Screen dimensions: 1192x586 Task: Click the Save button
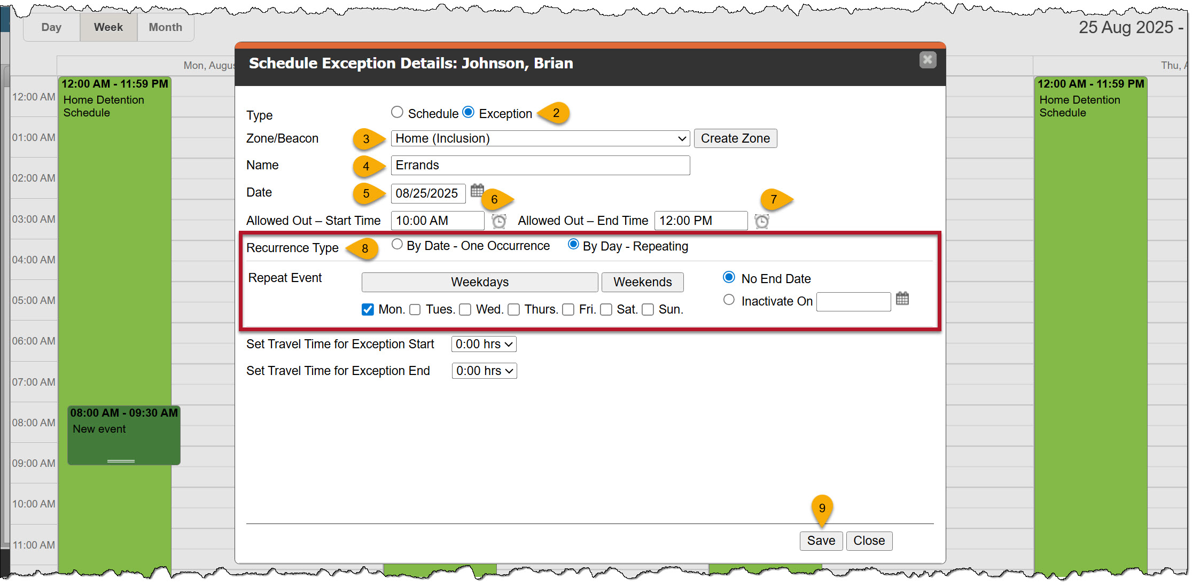click(821, 541)
